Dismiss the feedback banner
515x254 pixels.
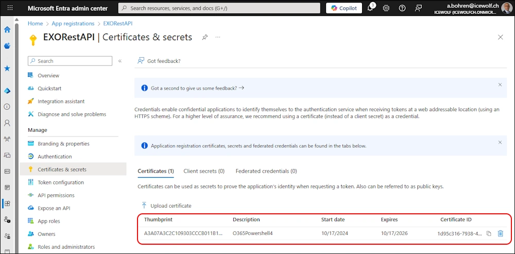(x=500, y=84)
